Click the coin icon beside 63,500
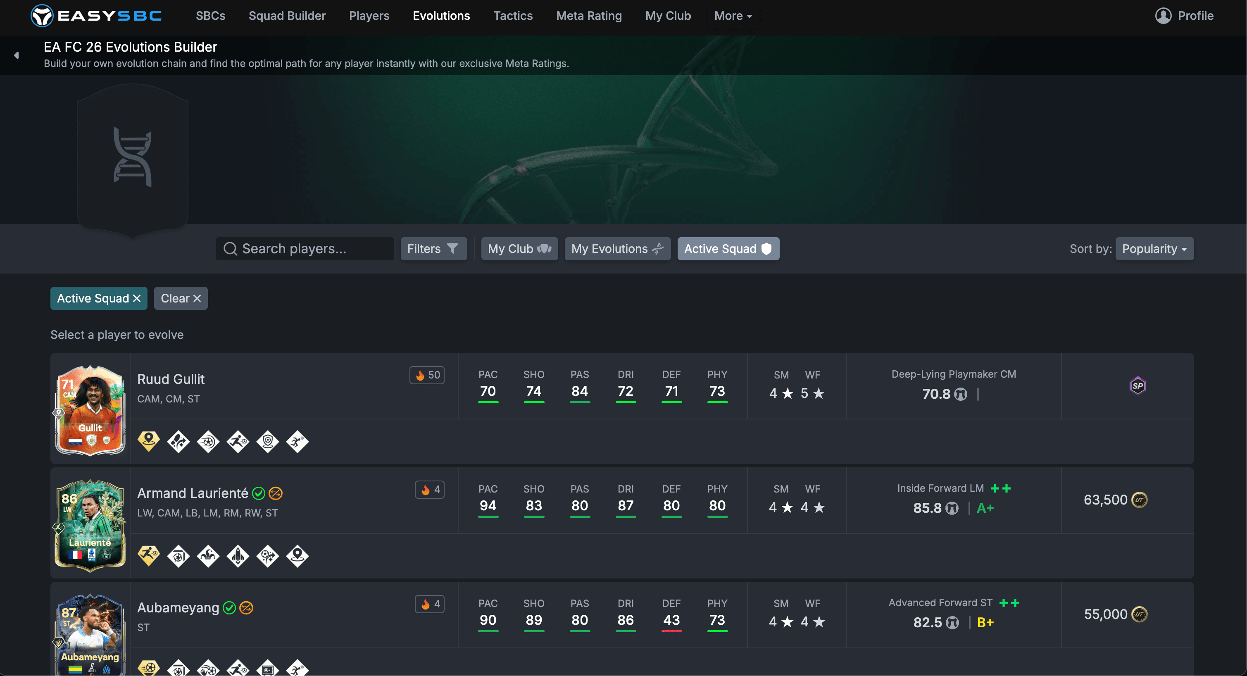Screen dimensions: 1247x676 pos(1139,500)
